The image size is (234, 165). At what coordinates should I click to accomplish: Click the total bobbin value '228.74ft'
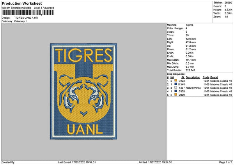click(x=190, y=70)
